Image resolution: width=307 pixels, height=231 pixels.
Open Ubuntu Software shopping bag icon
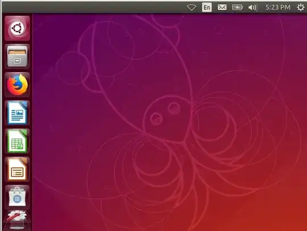pos(17,197)
